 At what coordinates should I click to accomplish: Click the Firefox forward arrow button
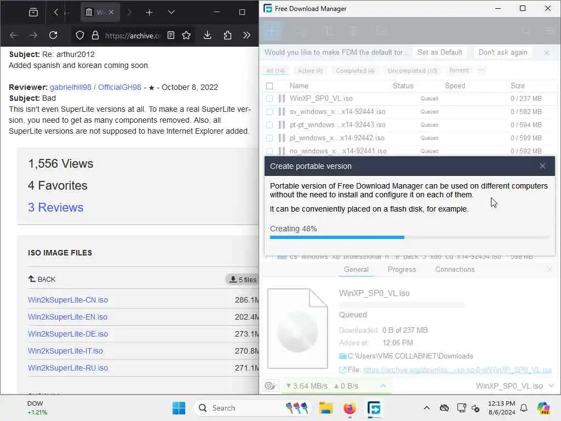(x=33, y=35)
